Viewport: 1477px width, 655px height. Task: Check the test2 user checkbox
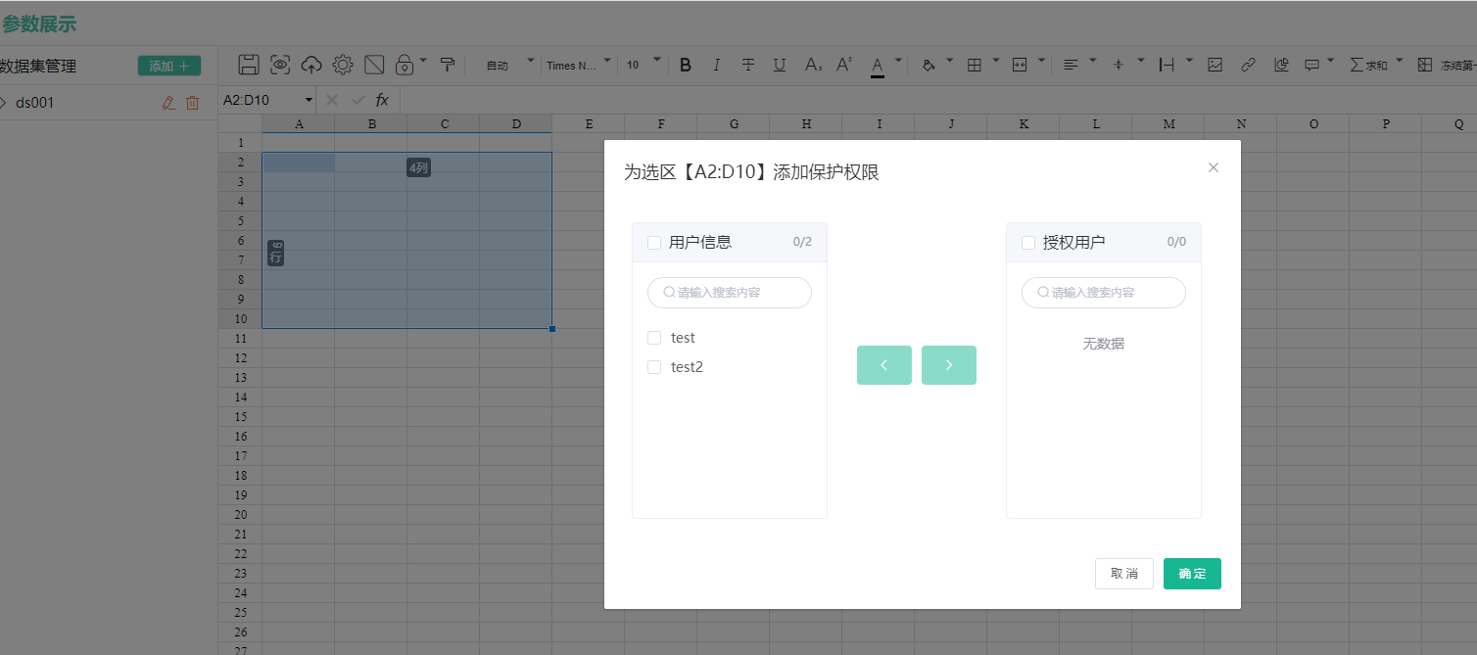point(654,367)
